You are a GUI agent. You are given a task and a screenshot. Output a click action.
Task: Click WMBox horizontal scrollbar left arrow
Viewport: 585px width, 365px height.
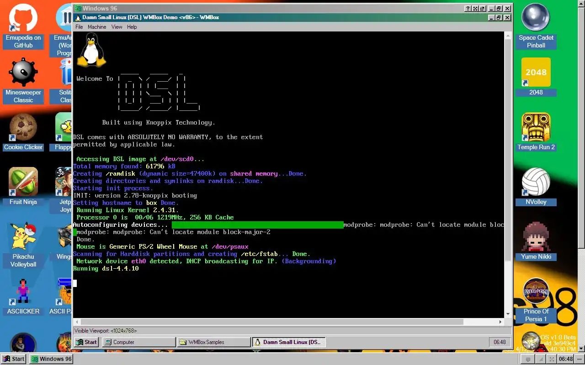(76, 322)
